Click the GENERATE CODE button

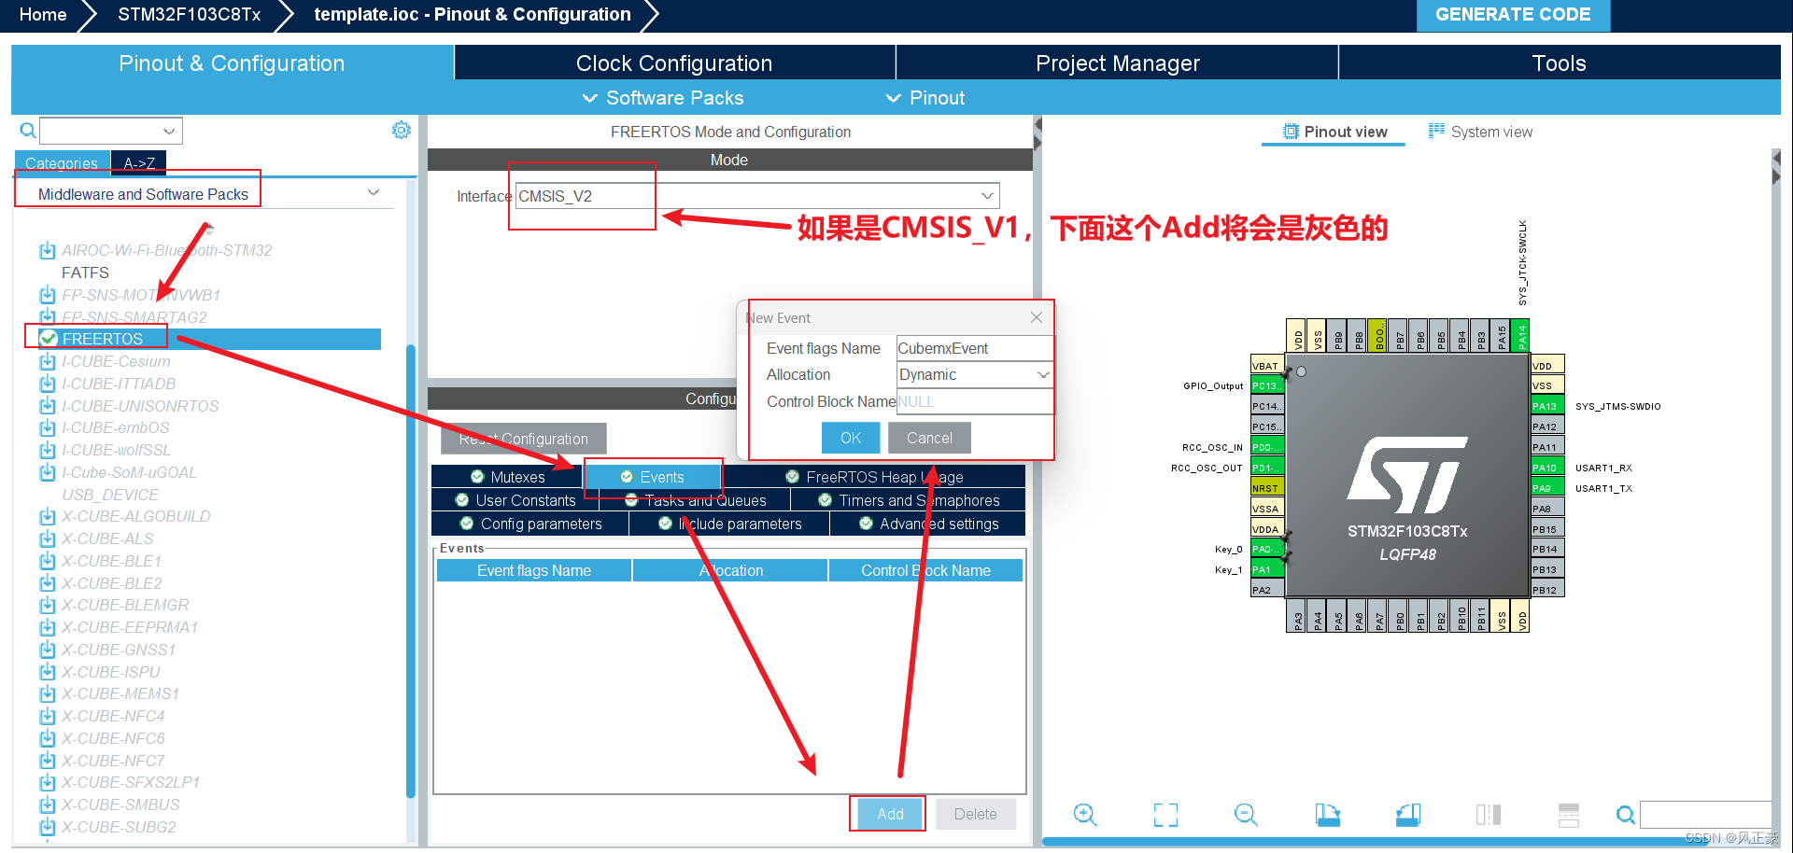[x=1513, y=15]
